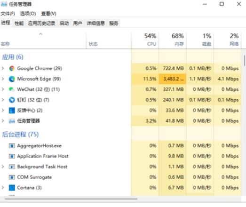Click the WeChat app icon
The image size is (246, 207).
(x=12, y=89)
